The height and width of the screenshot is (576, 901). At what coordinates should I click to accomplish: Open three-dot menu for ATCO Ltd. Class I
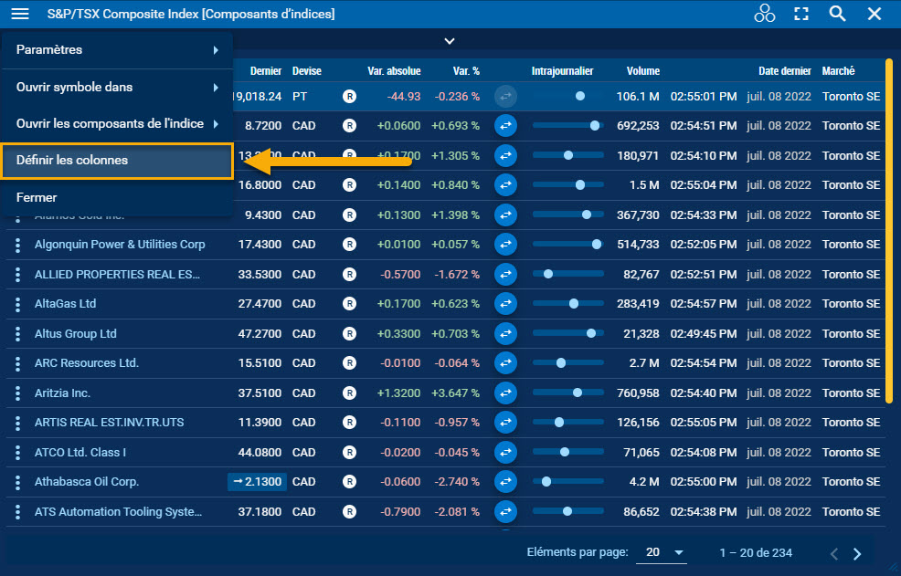pos(17,453)
